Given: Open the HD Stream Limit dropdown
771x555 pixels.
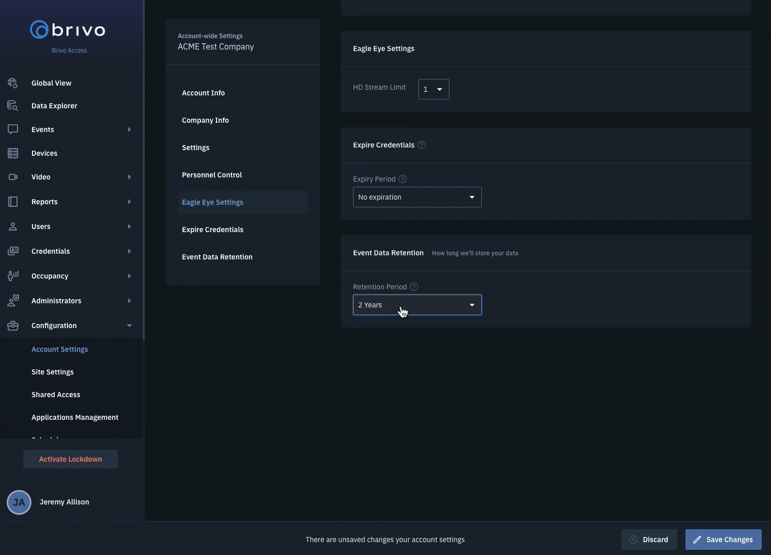Looking at the screenshot, I should click(434, 89).
